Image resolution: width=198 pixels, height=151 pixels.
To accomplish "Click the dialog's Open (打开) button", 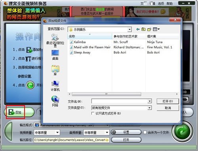I will tap(168, 101).
